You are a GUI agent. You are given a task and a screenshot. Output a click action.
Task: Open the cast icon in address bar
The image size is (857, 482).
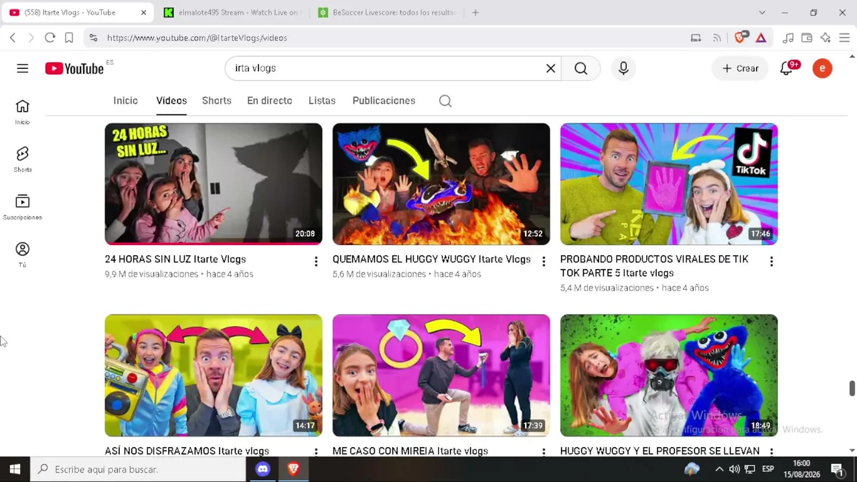pyautogui.click(x=696, y=38)
